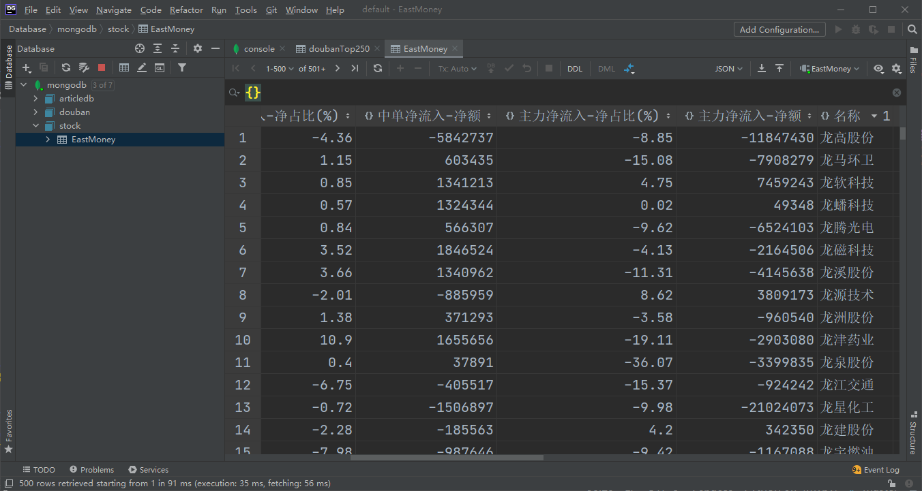This screenshot has height=491, width=922.
Task: Open the Tools menu
Action: pos(246,10)
